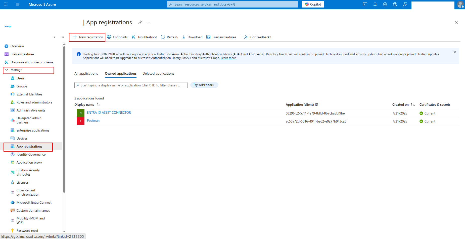This screenshot has width=465, height=239.
Task: Switch to the All applications tab
Action: (86, 73)
